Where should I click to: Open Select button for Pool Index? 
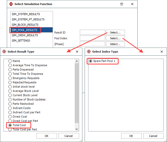coord(115,38)
